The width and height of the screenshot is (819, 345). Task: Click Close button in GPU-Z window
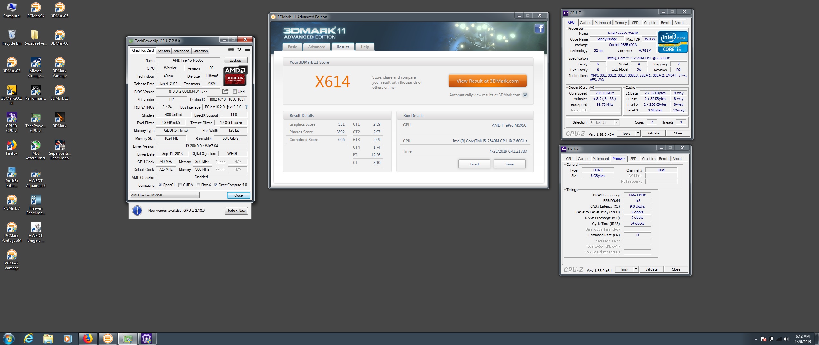[x=238, y=195]
